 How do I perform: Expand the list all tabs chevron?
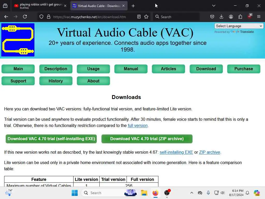point(214,6)
